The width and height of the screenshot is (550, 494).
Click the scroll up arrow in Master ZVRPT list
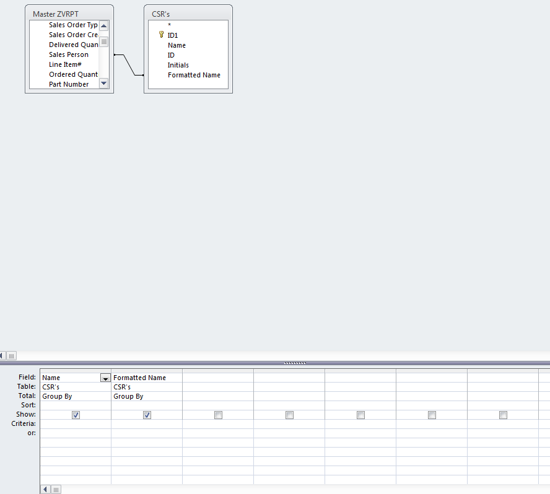[104, 25]
